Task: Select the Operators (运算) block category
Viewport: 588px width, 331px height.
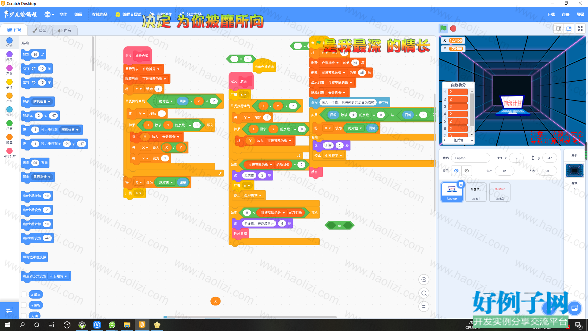Action: pos(9,125)
